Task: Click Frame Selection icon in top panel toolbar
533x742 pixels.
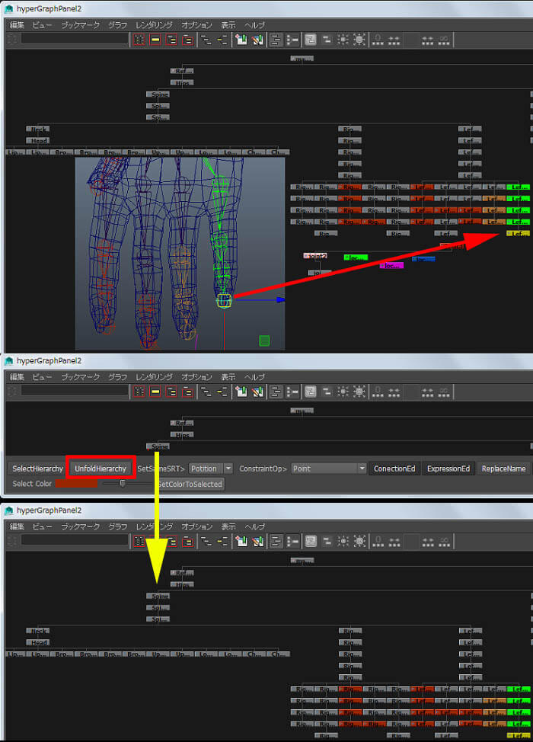Action: coord(155,40)
